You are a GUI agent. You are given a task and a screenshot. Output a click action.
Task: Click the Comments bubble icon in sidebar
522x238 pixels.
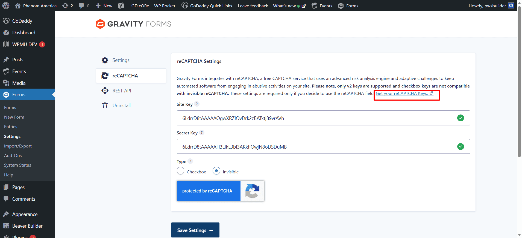[6, 199]
